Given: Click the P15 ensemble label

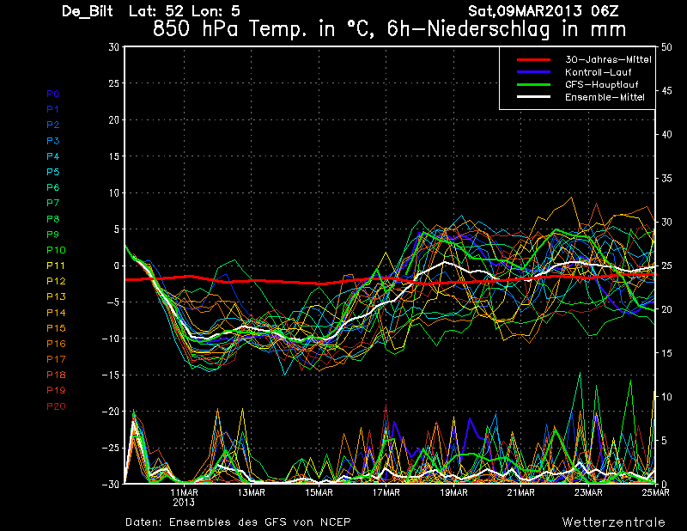Looking at the screenshot, I should [x=56, y=328].
